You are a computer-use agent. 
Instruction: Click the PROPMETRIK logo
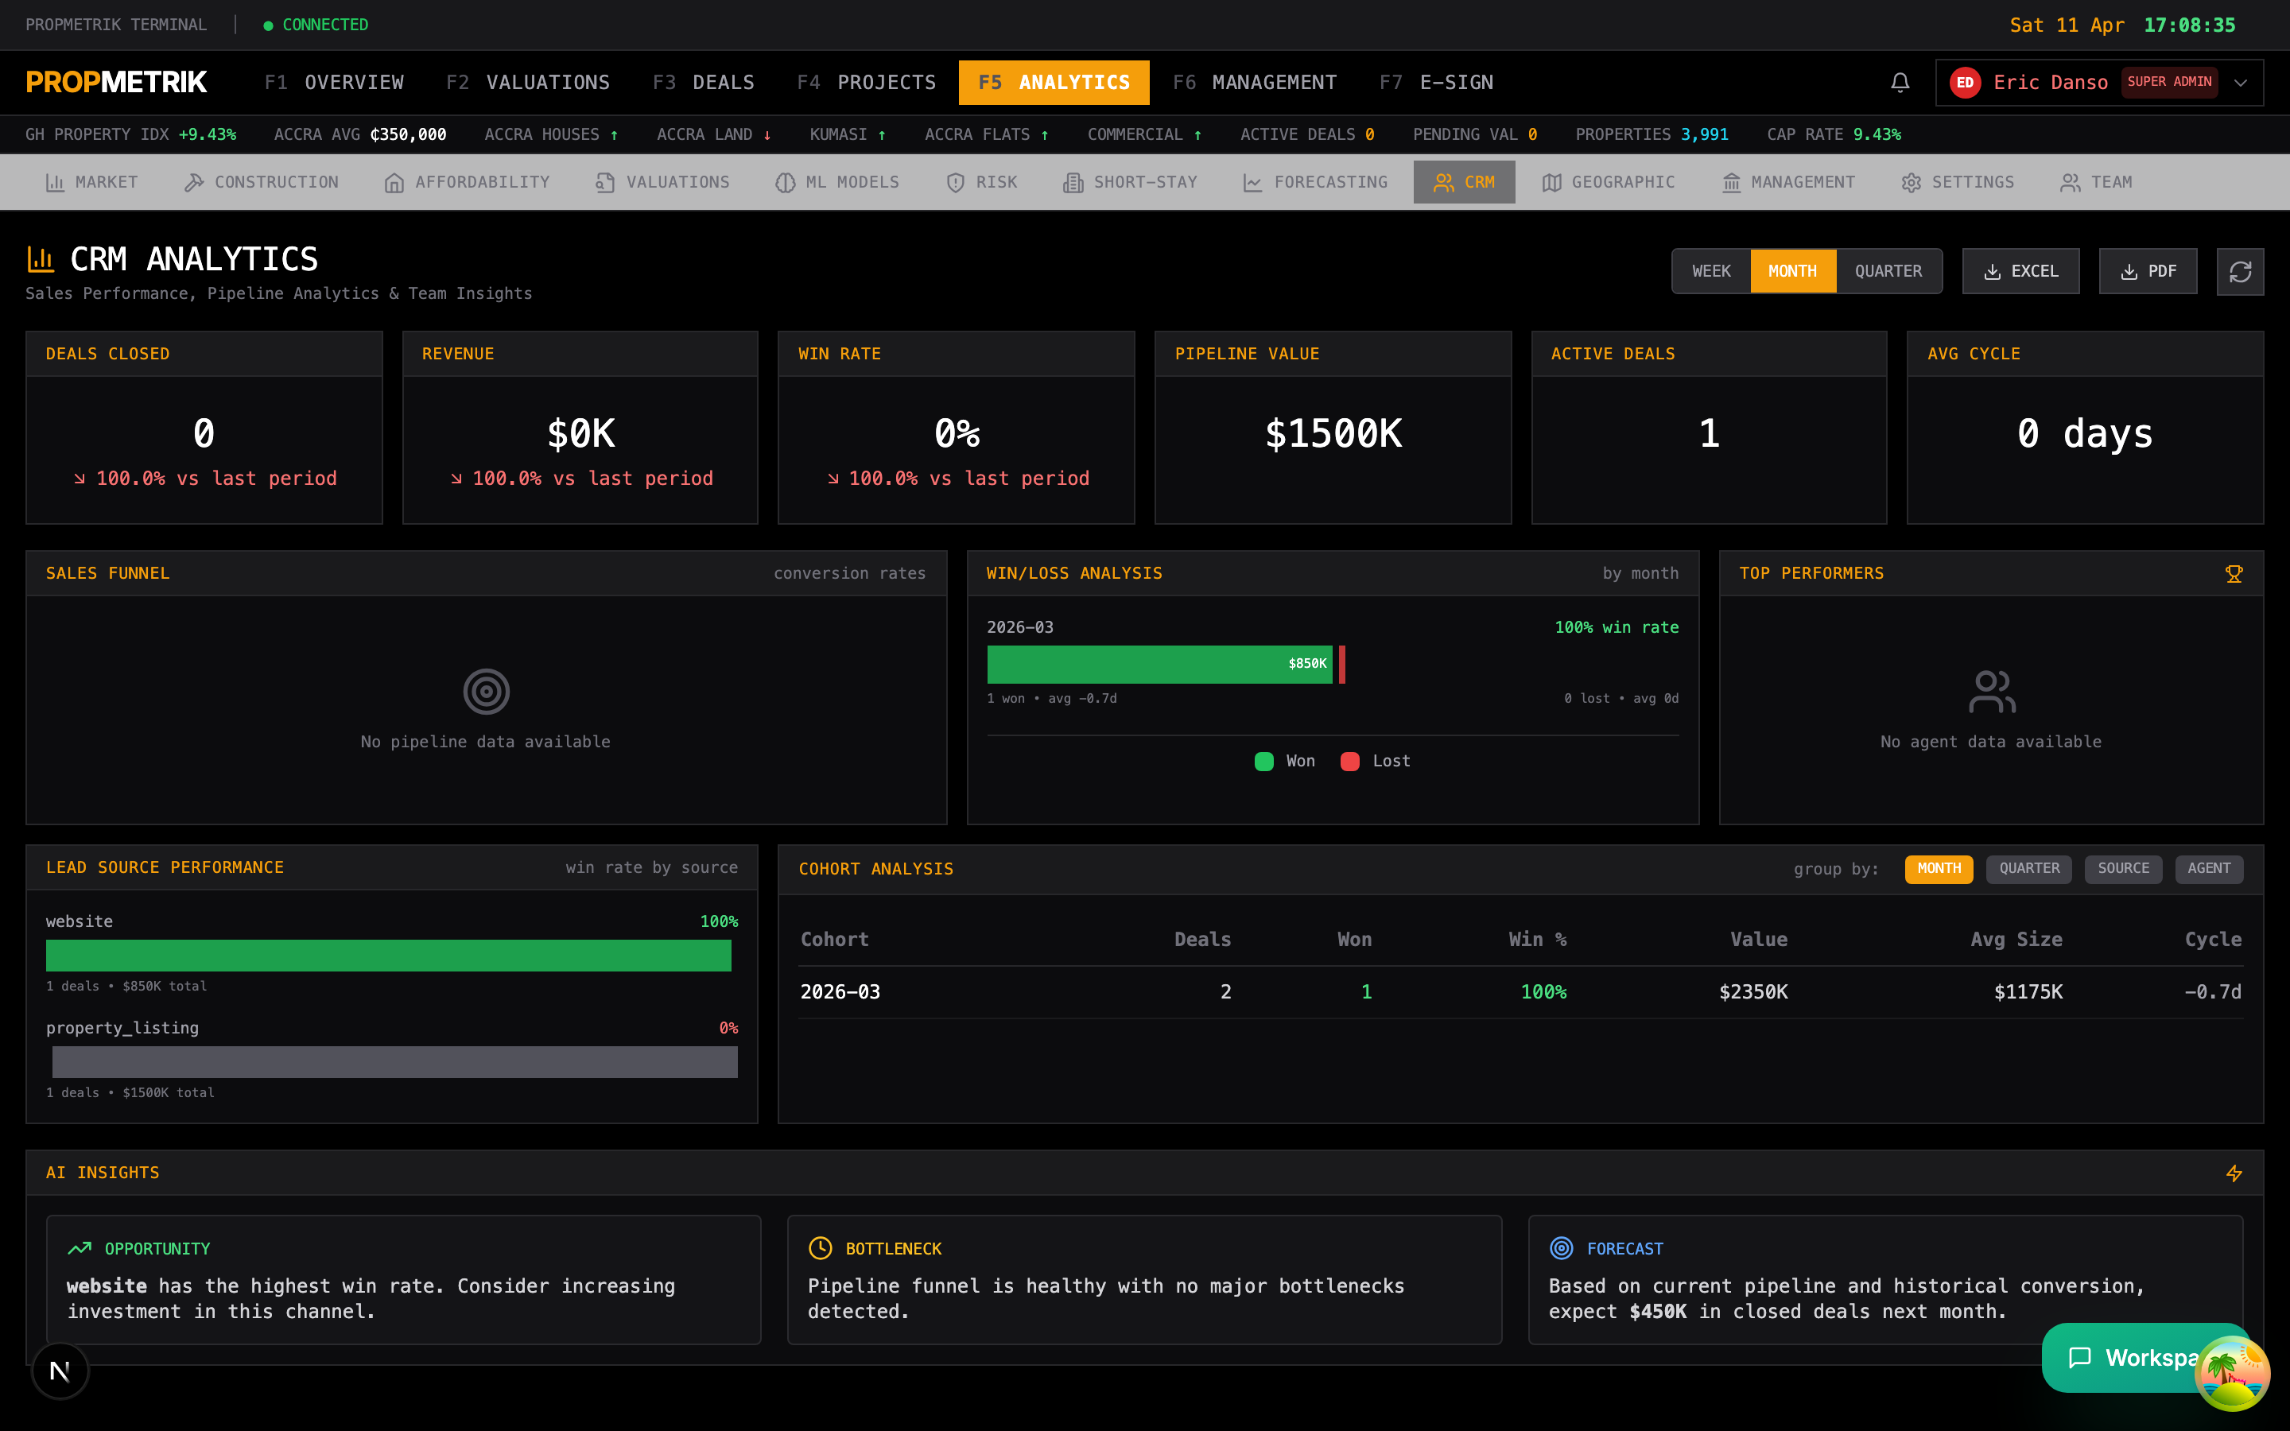click(116, 83)
